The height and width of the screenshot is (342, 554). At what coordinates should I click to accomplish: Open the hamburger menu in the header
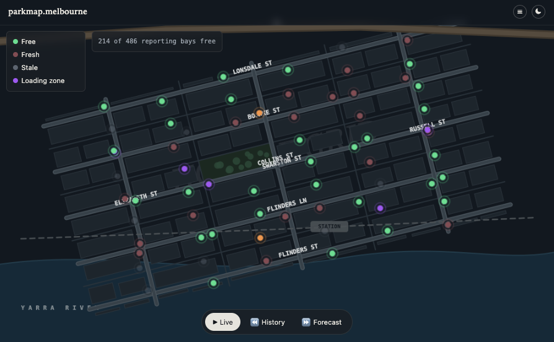click(x=520, y=12)
